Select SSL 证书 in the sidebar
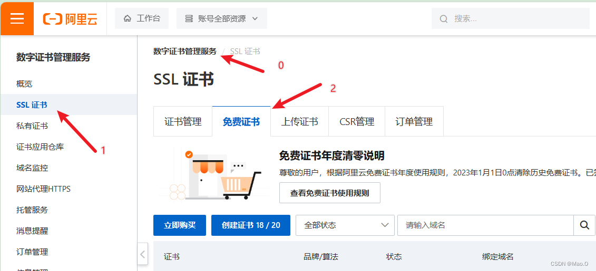This screenshot has height=271, width=596. coord(69,105)
